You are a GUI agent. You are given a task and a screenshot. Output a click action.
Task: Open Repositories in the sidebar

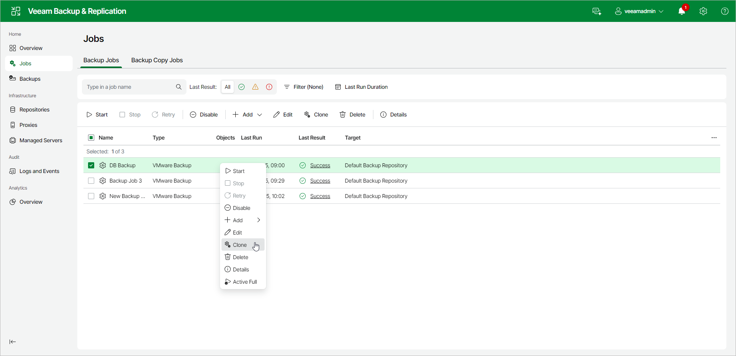(39, 110)
